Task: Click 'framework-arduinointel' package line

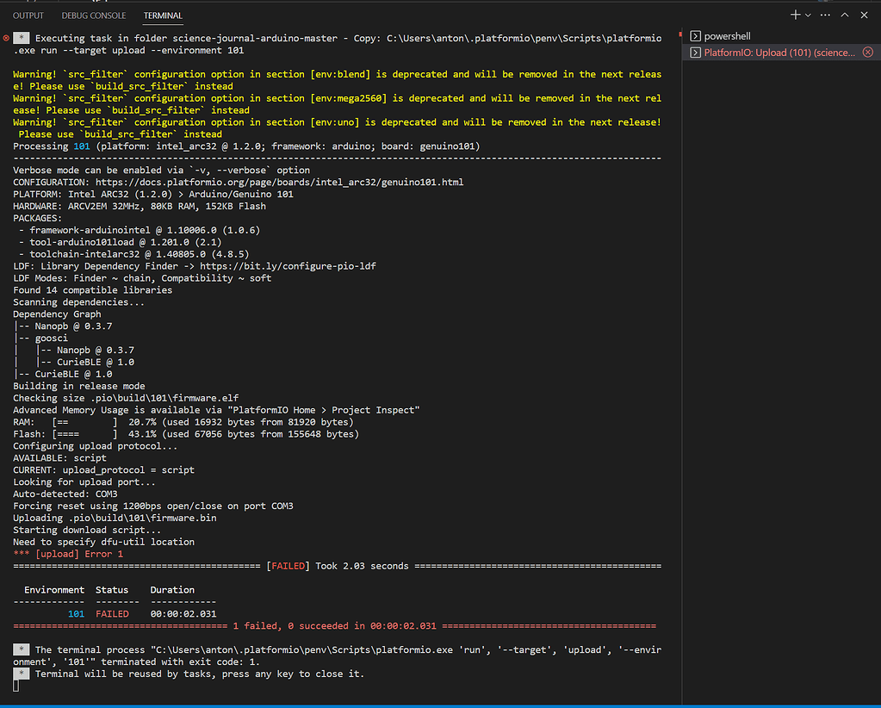Action: point(140,230)
